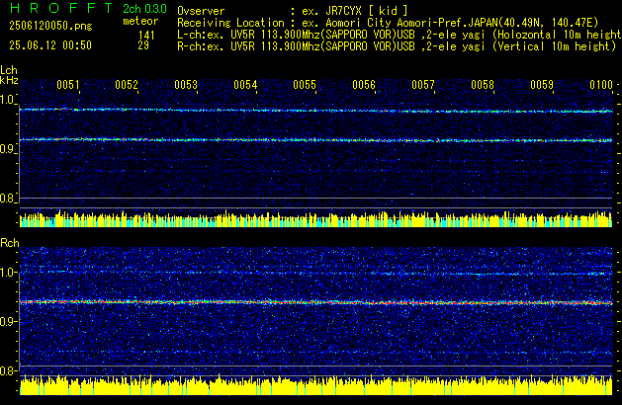The width and height of the screenshot is (622, 405).
Task: Click the 0054 time marker
Action: (245, 85)
